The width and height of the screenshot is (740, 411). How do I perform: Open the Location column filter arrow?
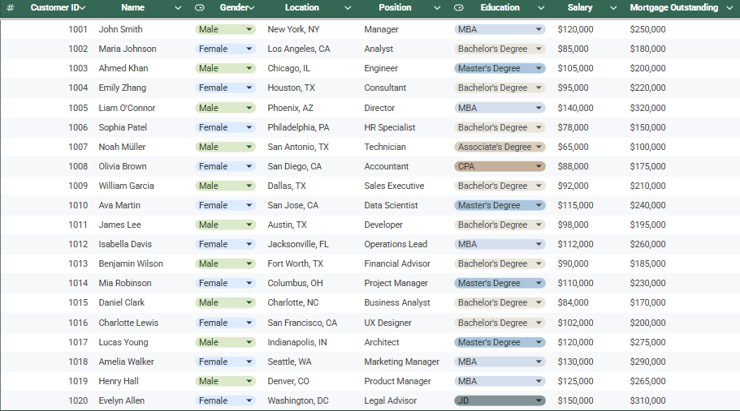coord(348,8)
